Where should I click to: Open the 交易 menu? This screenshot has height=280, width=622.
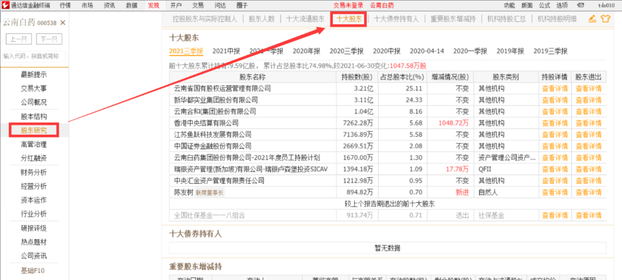198,5
